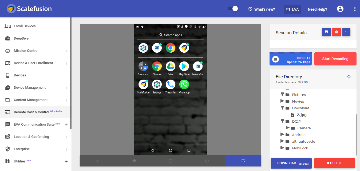Tap Search apps on phone screen
The height and width of the screenshot is (171, 360).
pos(171,35)
